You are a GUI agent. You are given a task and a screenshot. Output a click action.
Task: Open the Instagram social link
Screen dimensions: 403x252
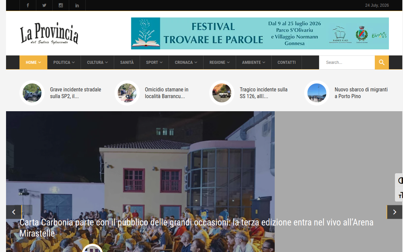tap(61, 5)
